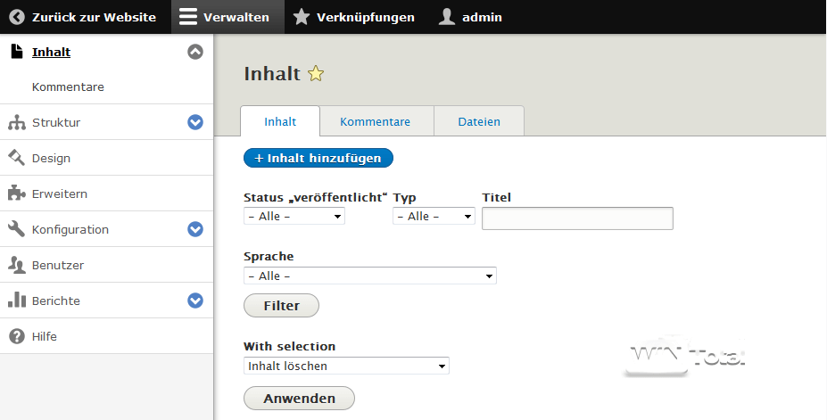Collapse the Inhalt sidebar section arrow
Screen dimensions: 827x420
coord(195,52)
